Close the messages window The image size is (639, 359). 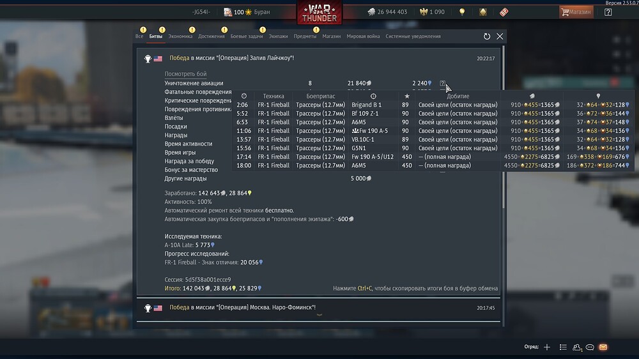[500, 36]
